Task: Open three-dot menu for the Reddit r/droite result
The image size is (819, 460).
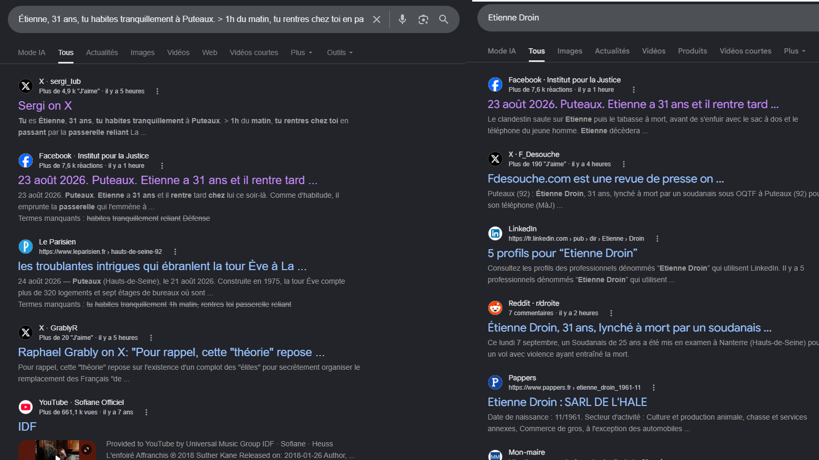Action: 611,313
